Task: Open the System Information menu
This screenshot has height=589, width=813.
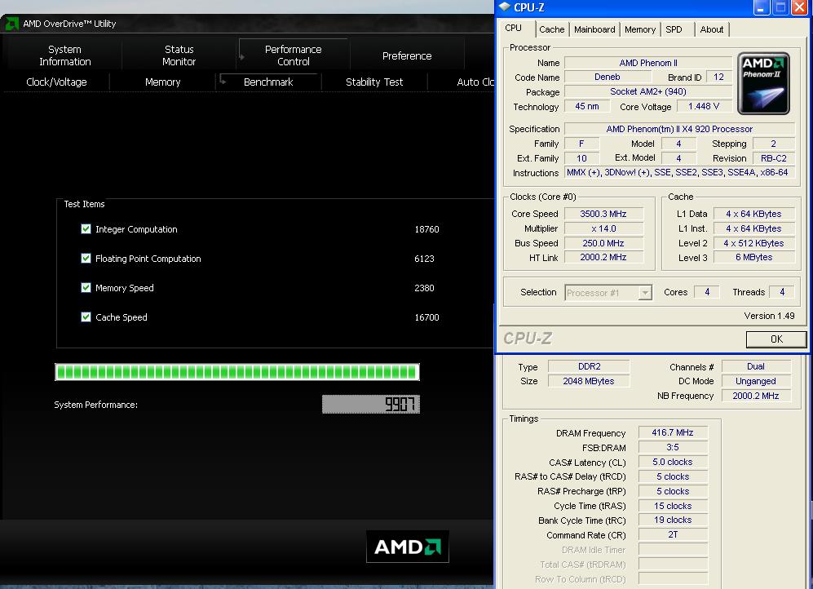Action: (64, 55)
